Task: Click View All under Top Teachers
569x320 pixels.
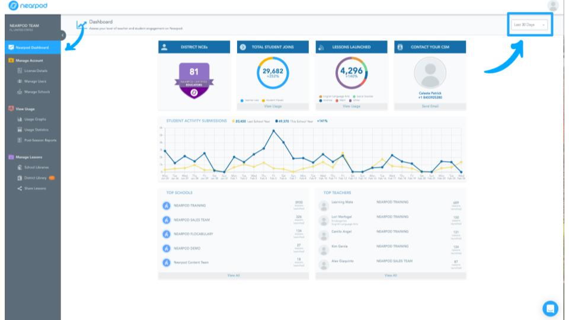Action: (x=391, y=276)
